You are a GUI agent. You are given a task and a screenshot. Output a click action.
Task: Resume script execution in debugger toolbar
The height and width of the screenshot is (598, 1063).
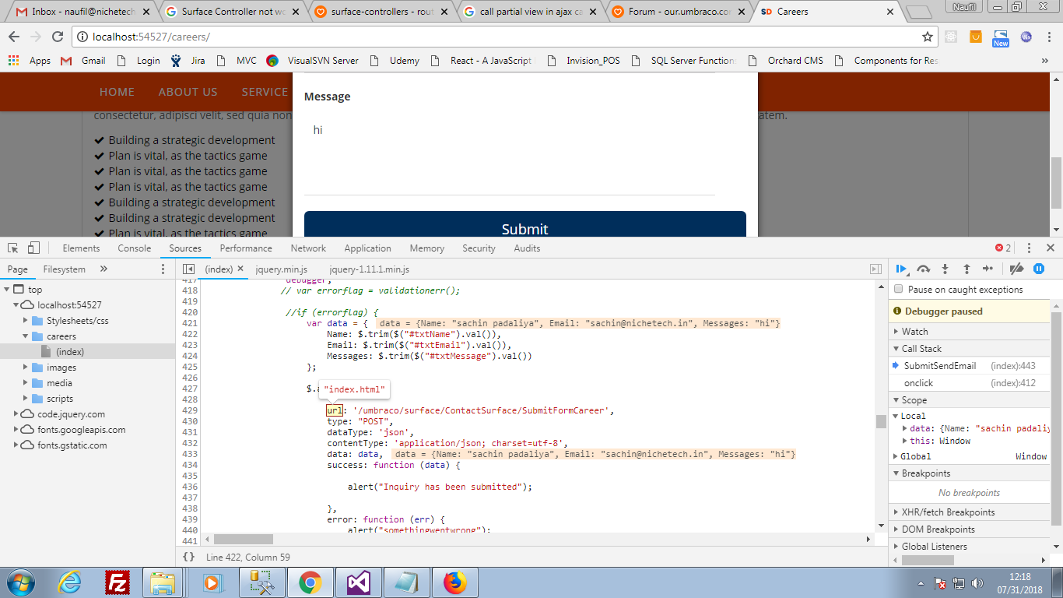point(901,269)
